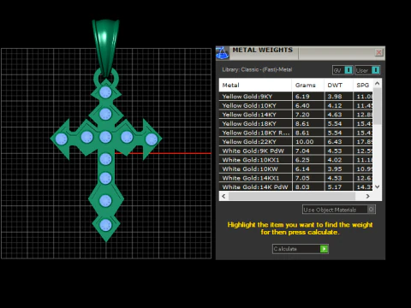Click the Metal Weights flask icon
The height and width of the screenshot is (308, 411).
pos(223,53)
